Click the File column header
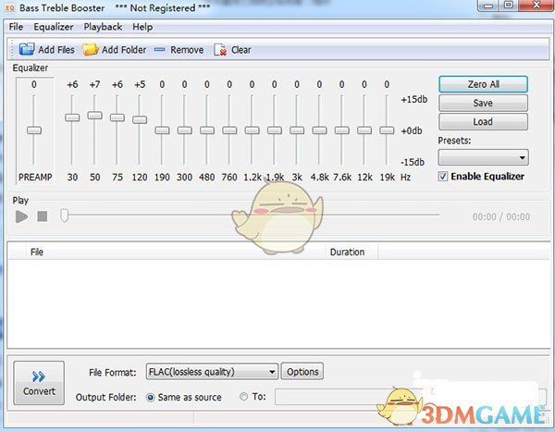The image size is (555, 432). pyautogui.click(x=175, y=253)
